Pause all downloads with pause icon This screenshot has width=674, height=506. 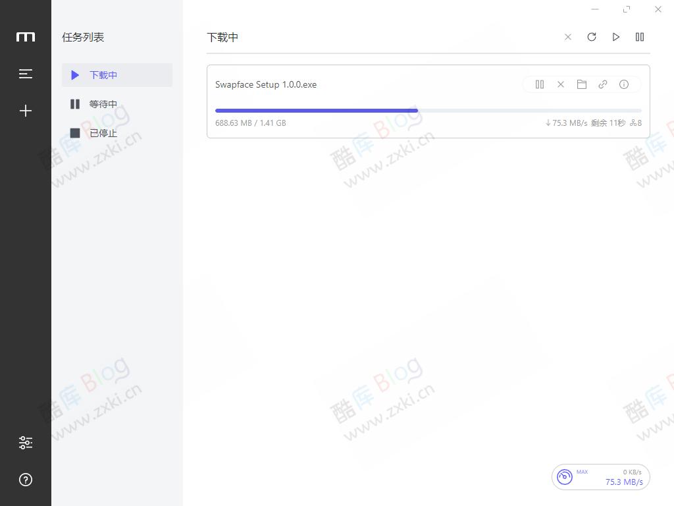click(x=639, y=37)
